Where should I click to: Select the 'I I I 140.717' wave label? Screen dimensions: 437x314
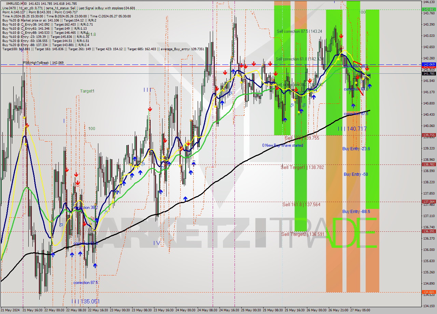[352, 129]
